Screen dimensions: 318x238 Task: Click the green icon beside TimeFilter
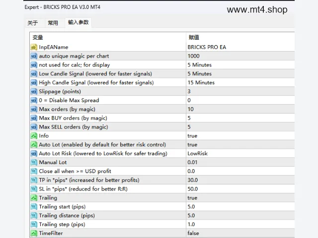click(34, 233)
